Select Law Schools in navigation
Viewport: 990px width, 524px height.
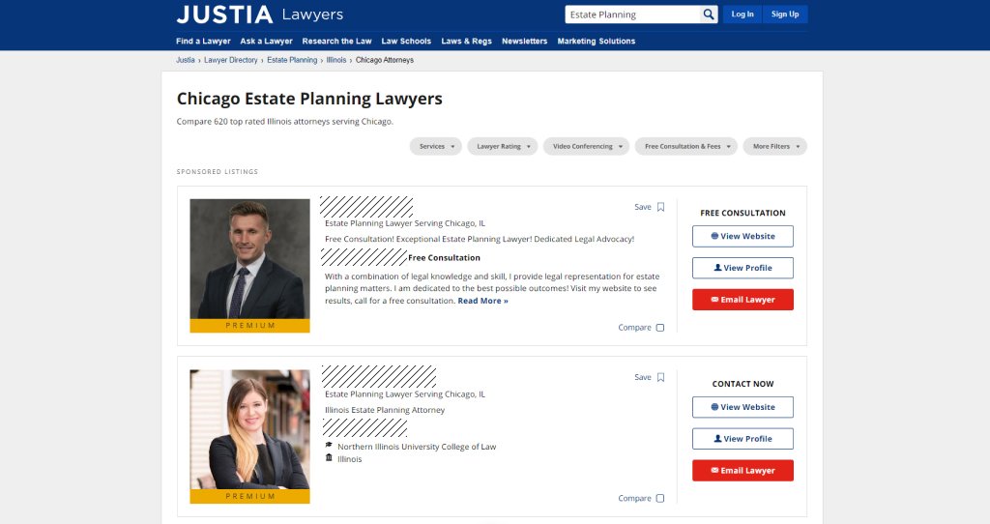click(x=406, y=41)
